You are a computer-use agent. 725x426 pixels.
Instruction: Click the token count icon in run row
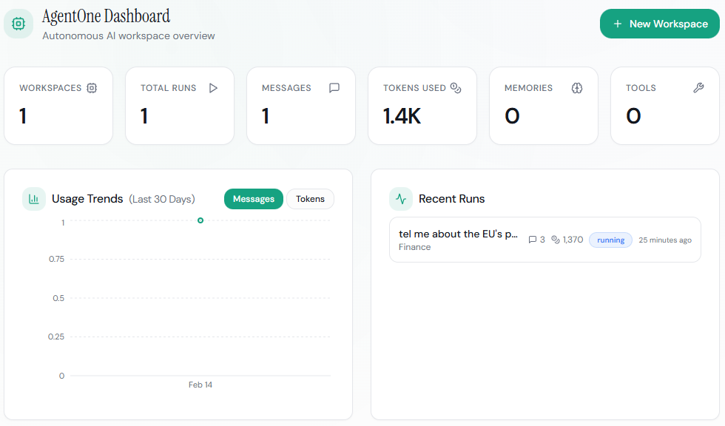point(556,240)
